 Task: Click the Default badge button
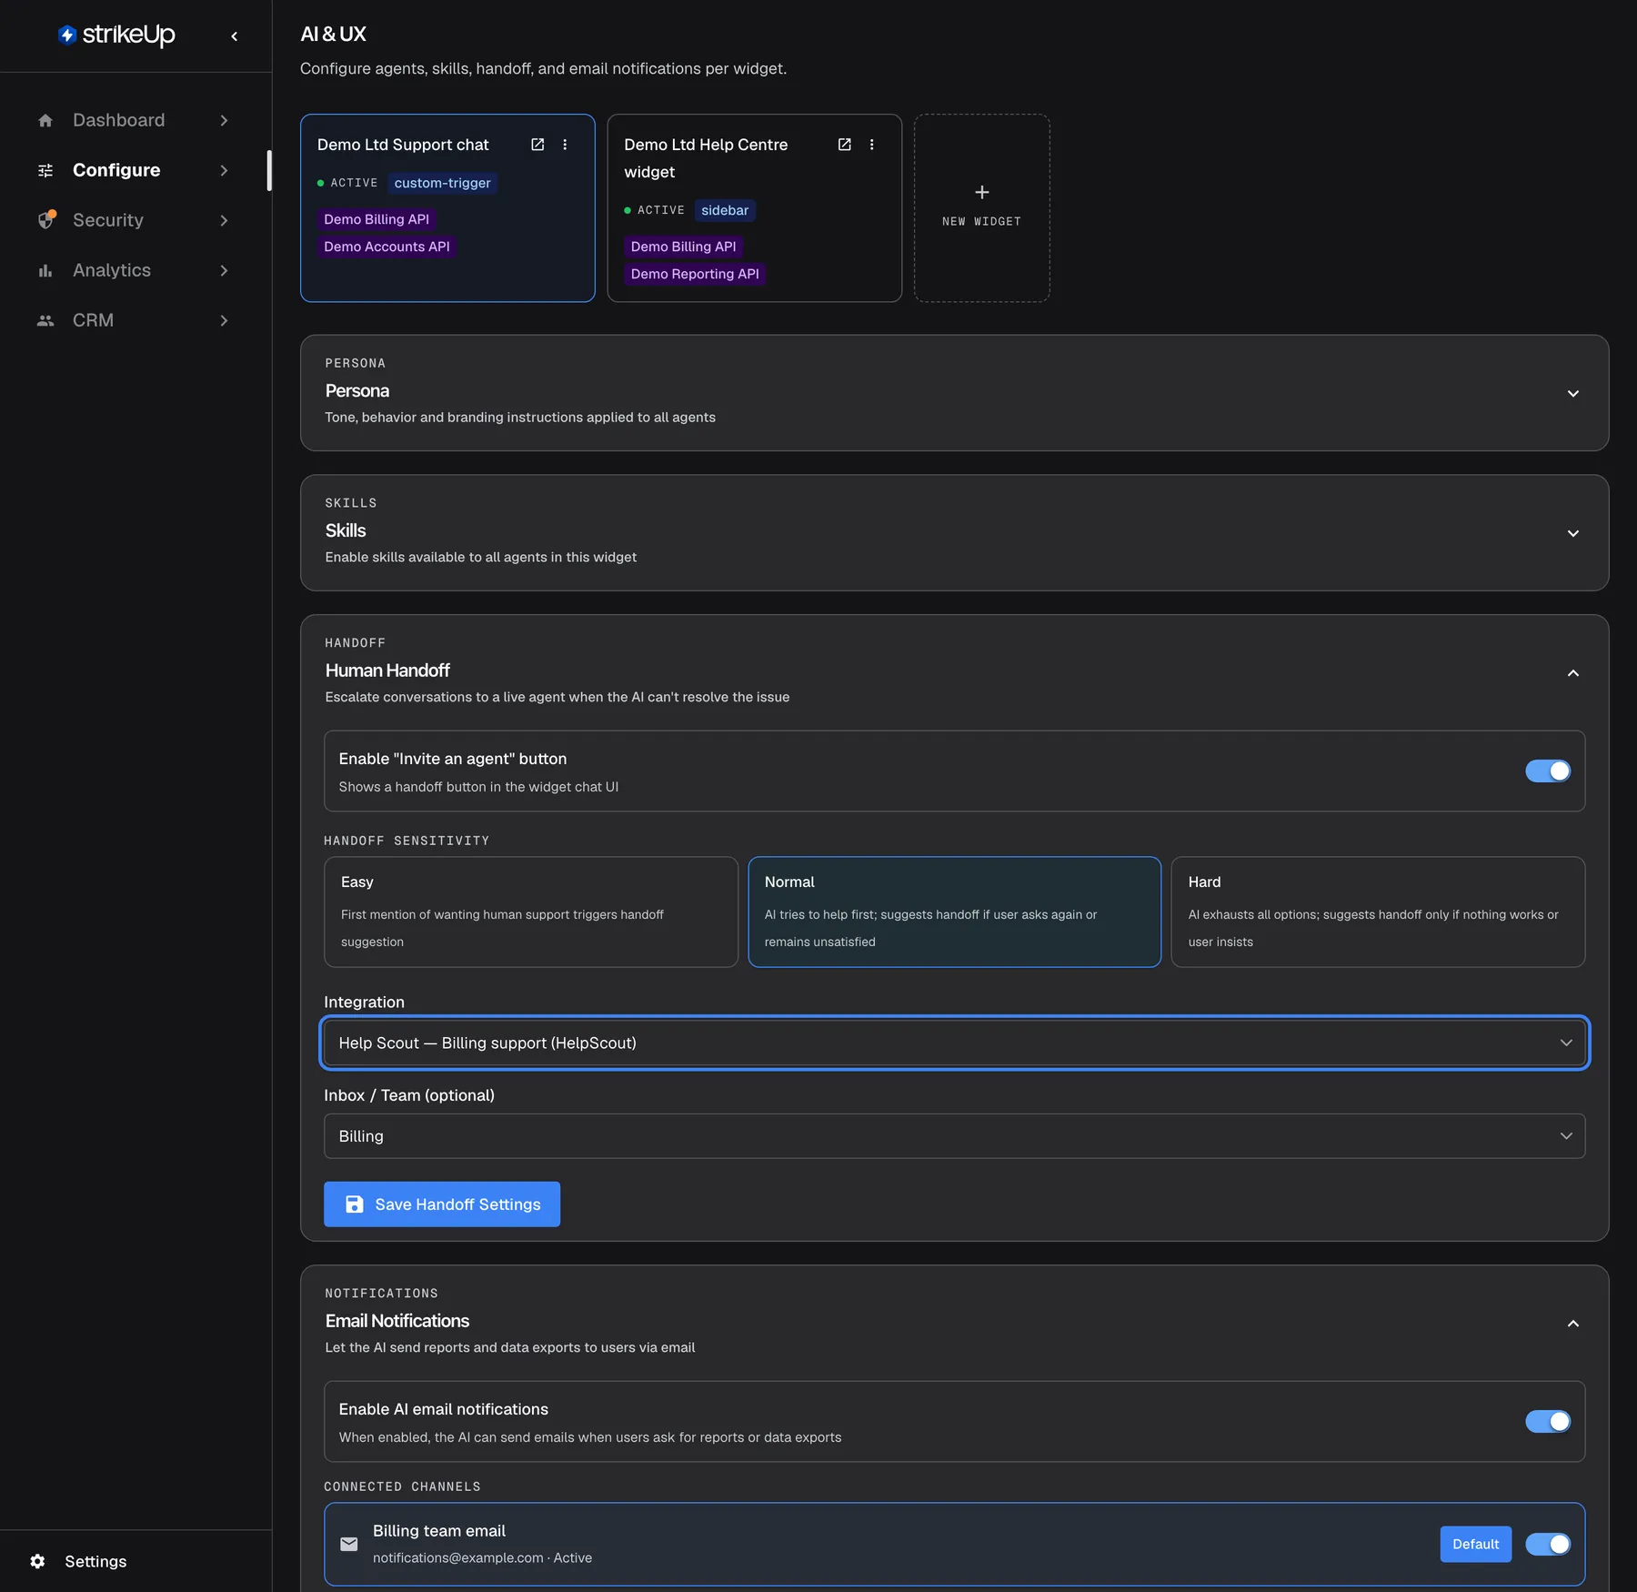click(1475, 1545)
